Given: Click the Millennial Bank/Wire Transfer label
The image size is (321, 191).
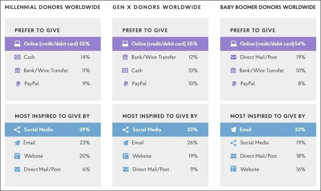Looking at the screenshot, I should 46,71.
